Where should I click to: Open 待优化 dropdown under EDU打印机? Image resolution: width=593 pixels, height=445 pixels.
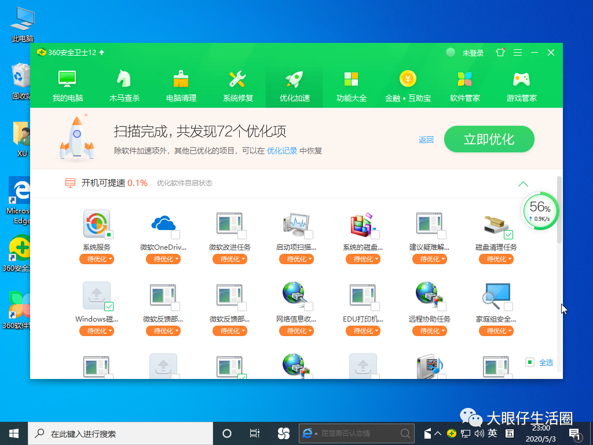[x=363, y=331]
